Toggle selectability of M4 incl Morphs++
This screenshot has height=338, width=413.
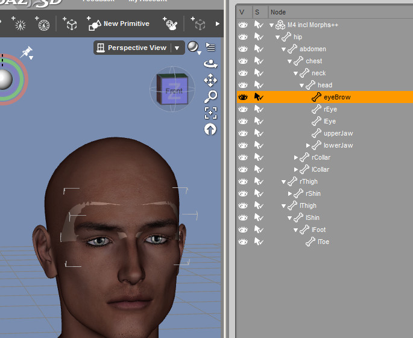pos(259,25)
